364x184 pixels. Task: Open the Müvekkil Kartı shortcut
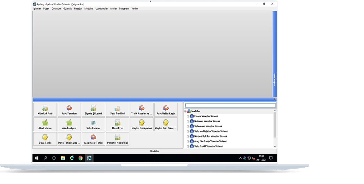click(x=45, y=110)
